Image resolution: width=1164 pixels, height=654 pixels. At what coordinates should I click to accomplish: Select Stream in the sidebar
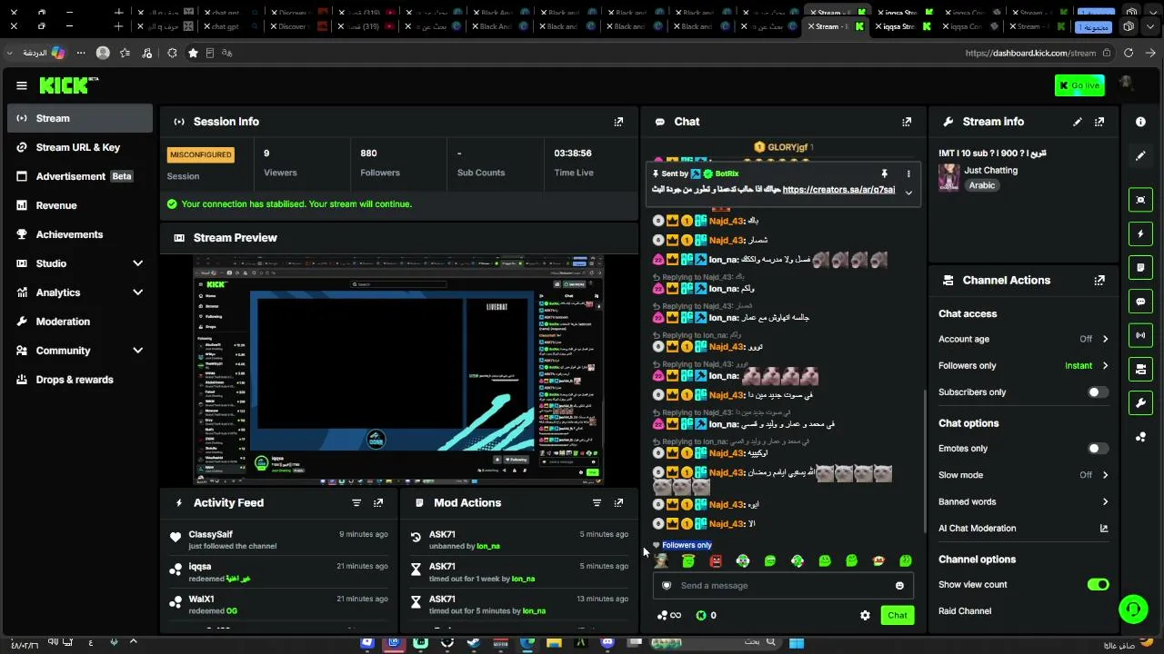click(x=80, y=118)
